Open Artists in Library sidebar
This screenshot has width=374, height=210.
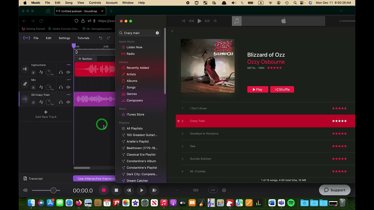click(x=131, y=74)
